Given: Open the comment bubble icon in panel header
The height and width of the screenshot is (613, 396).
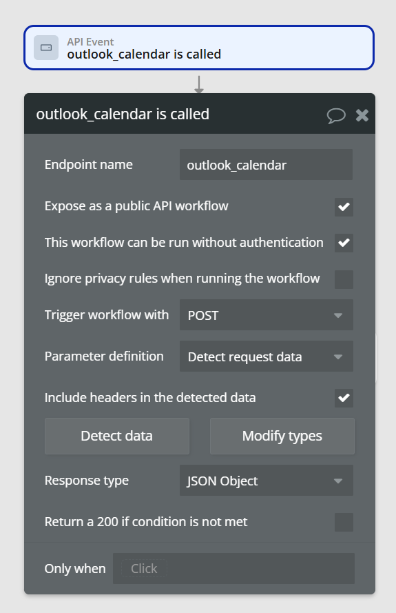Looking at the screenshot, I should (x=336, y=115).
